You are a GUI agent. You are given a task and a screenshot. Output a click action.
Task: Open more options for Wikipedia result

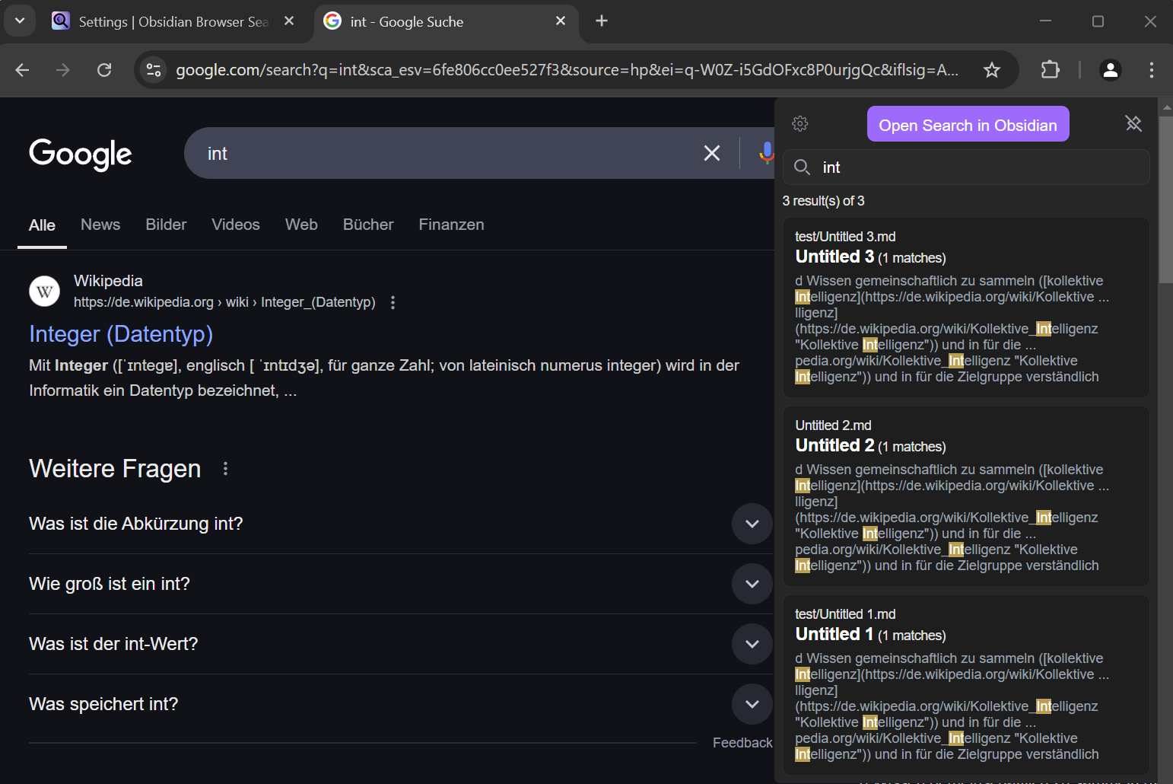tap(393, 303)
